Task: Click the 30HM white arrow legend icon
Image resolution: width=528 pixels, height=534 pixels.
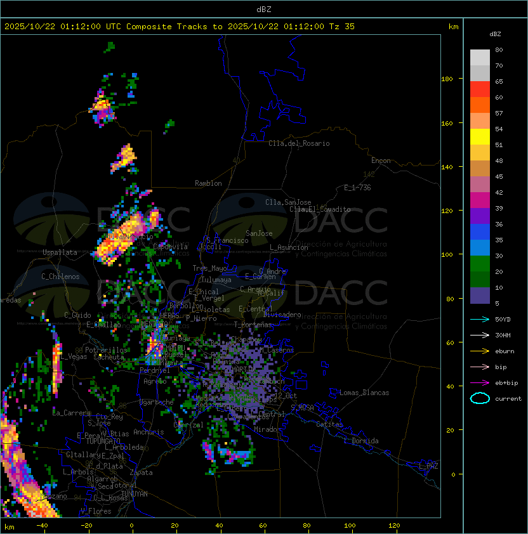Action: (480, 335)
